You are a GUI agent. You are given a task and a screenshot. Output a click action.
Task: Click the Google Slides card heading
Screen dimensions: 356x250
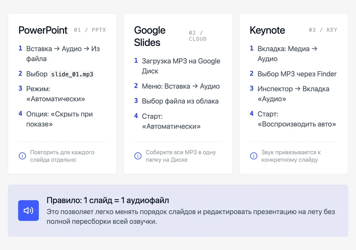click(x=150, y=36)
